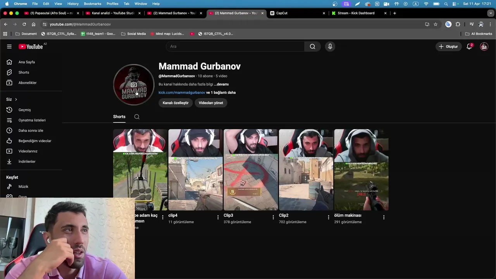The image size is (496, 279).
Task: Open the Clip2 short thumbnail
Action: pyautogui.click(x=306, y=170)
